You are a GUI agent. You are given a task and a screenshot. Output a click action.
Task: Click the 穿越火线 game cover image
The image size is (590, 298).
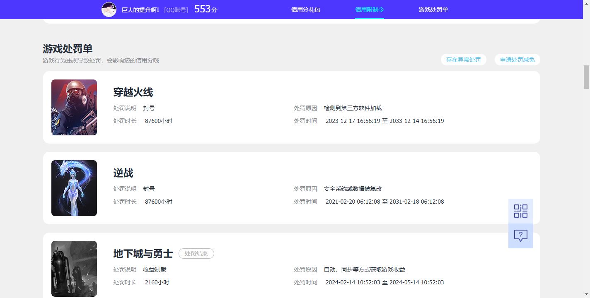click(x=74, y=107)
